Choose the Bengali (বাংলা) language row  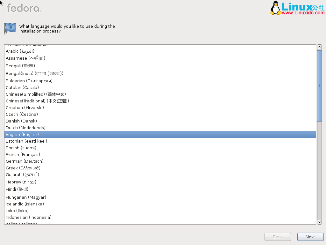point(160,66)
